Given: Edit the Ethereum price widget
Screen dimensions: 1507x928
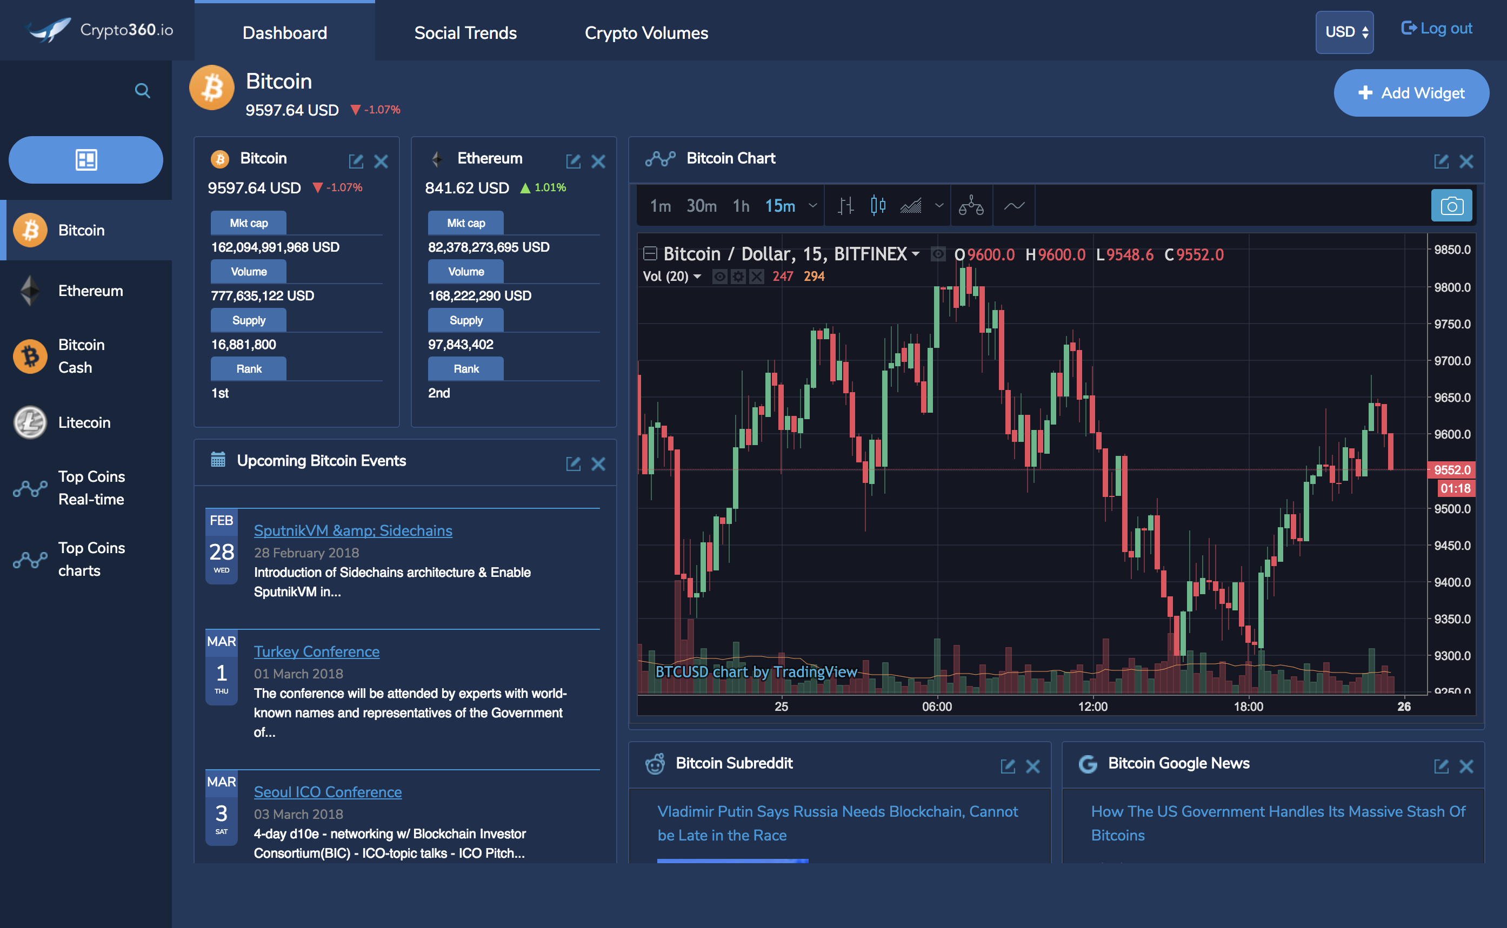Looking at the screenshot, I should click(574, 162).
